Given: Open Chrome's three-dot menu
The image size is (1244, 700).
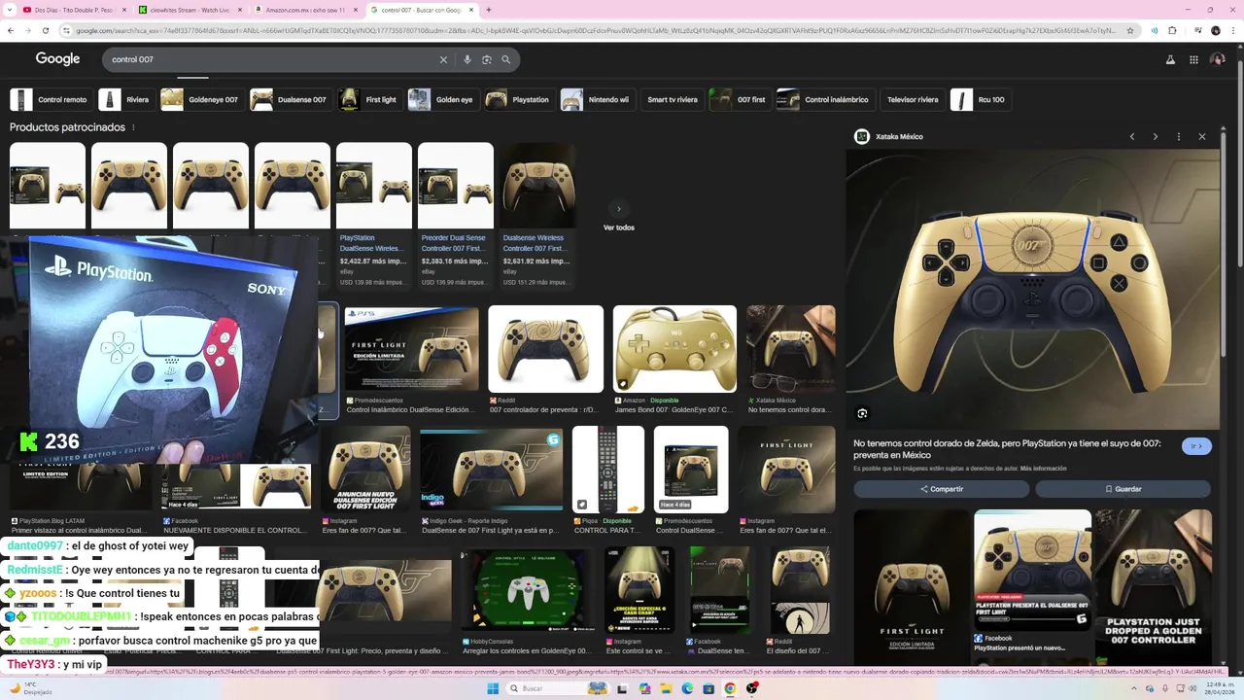Looking at the screenshot, I should (1234, 30).
